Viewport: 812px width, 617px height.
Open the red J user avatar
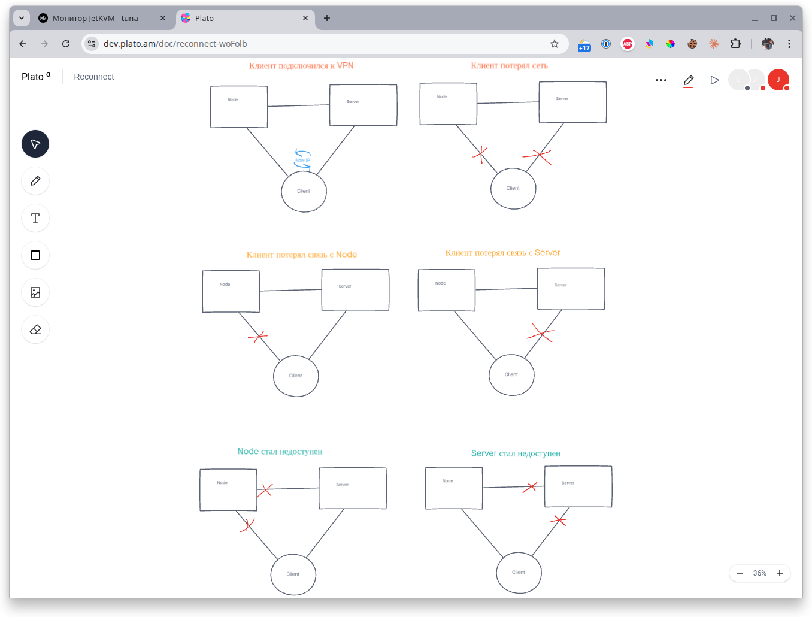click(778, 80)
